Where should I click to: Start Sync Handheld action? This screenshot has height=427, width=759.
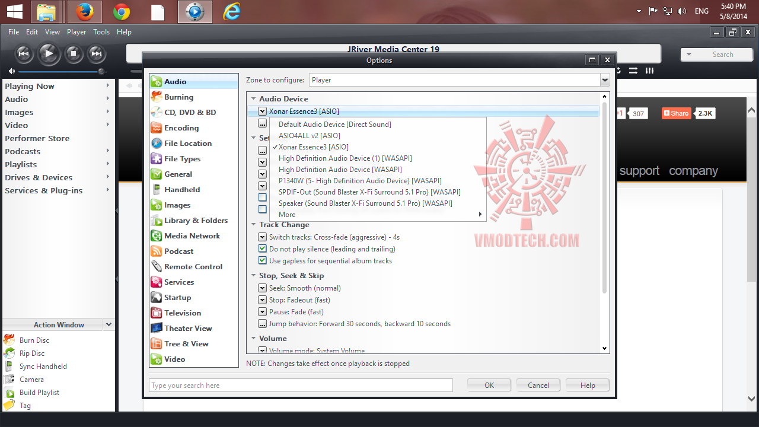click(43, 366)
